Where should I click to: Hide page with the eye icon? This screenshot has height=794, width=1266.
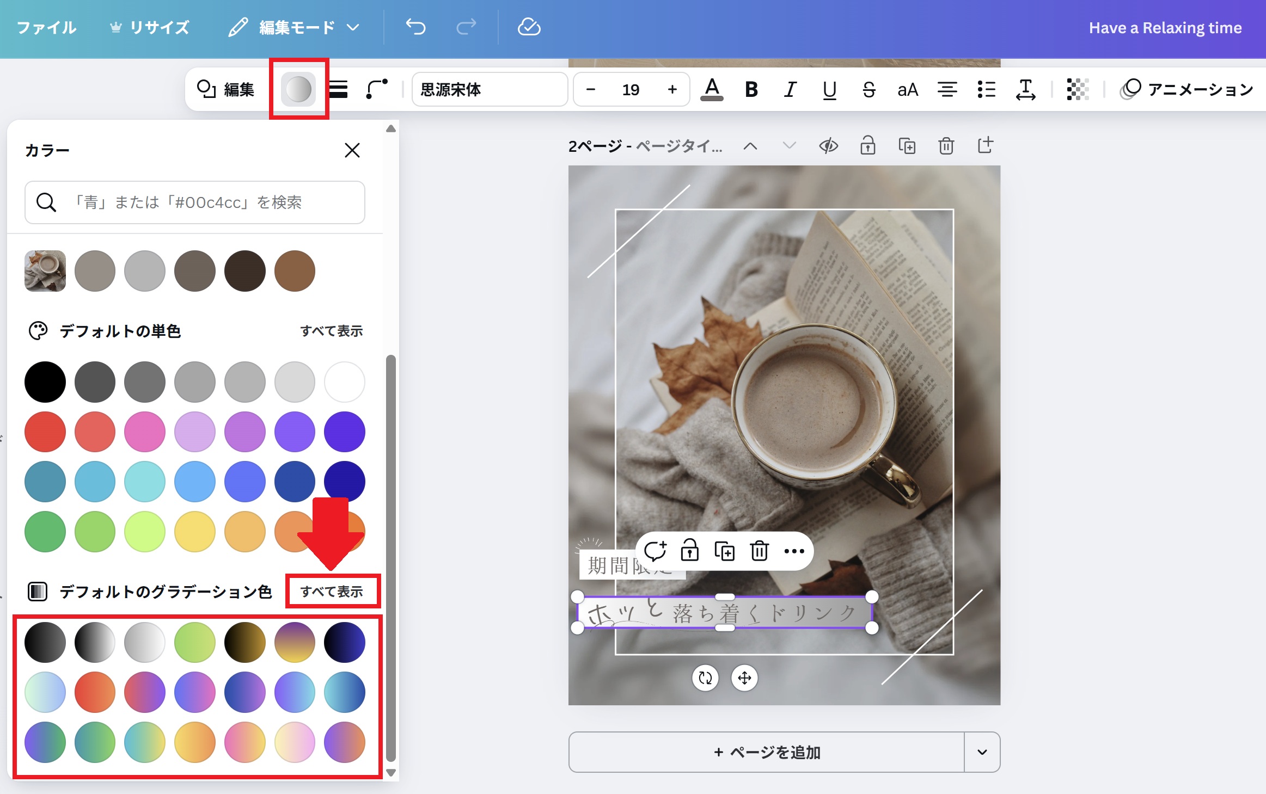(828, 146)
